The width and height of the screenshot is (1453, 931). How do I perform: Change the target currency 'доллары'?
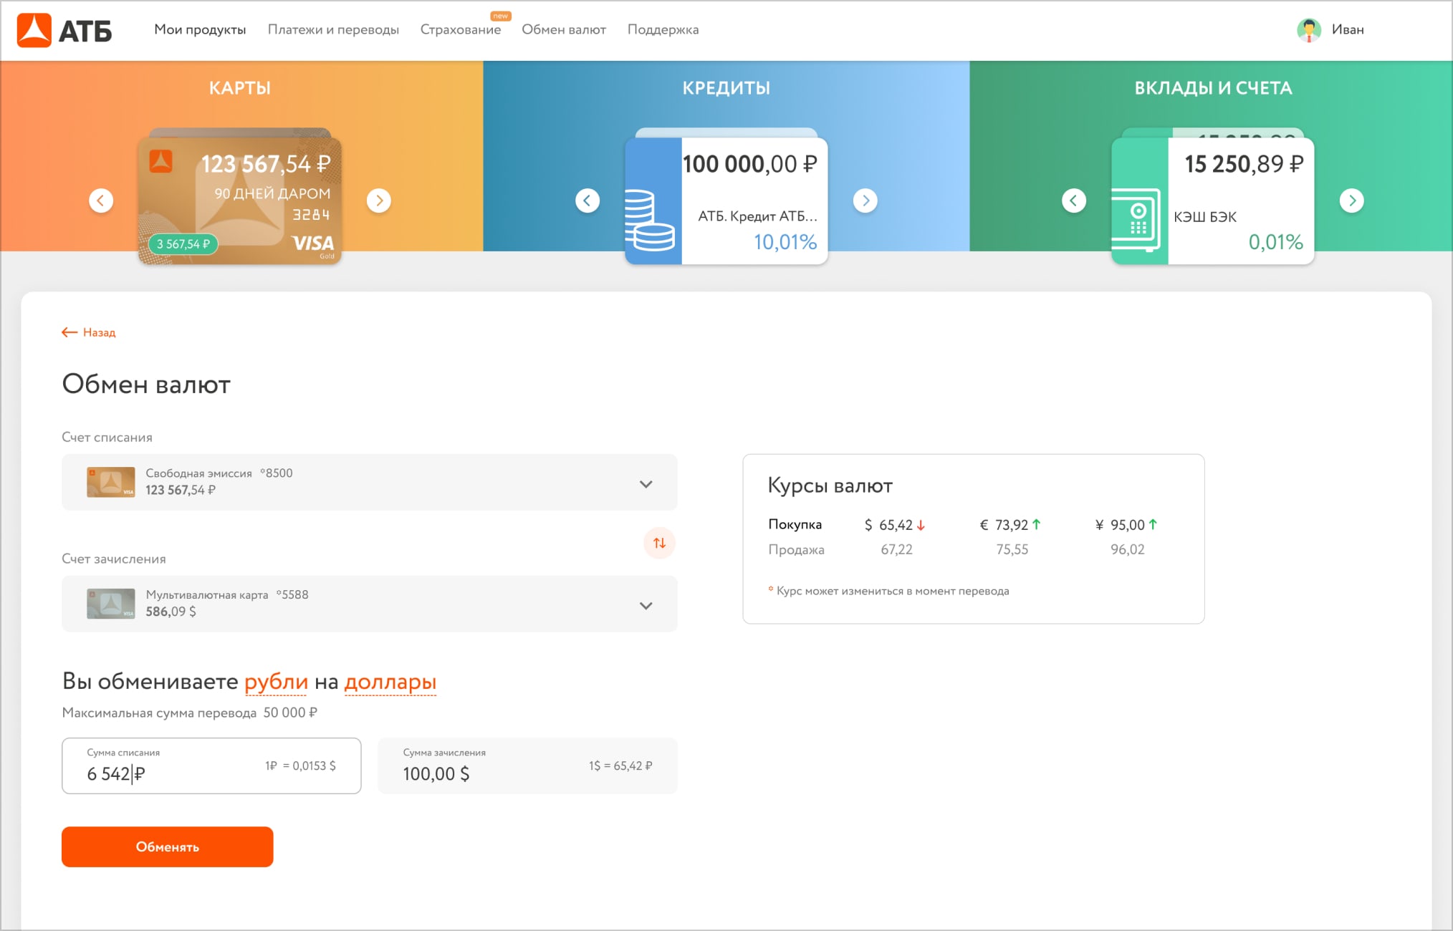click(x=390, y=682)
